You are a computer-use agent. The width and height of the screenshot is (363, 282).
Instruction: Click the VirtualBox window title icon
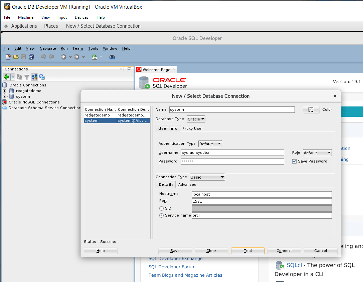point(7,7)
